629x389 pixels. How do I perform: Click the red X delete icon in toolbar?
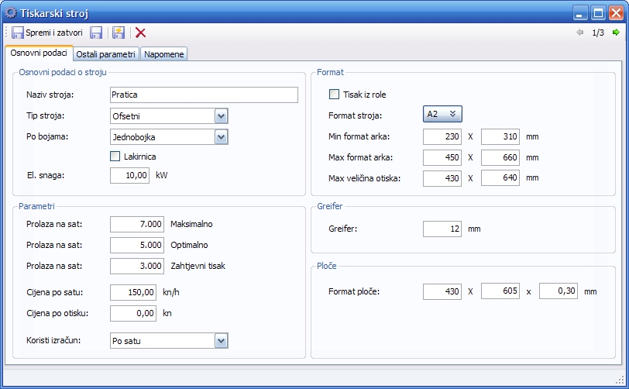click(140, 33)
